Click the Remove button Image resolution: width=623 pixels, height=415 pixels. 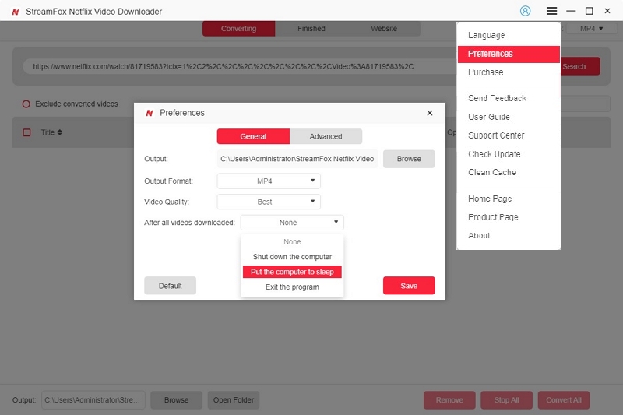point(449,400)
